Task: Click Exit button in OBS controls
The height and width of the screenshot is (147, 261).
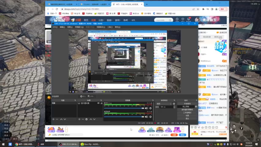Action: tap(187, 119)
